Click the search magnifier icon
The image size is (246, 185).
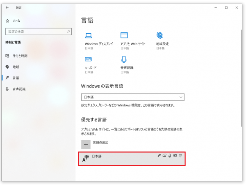[x=68, y=32]
